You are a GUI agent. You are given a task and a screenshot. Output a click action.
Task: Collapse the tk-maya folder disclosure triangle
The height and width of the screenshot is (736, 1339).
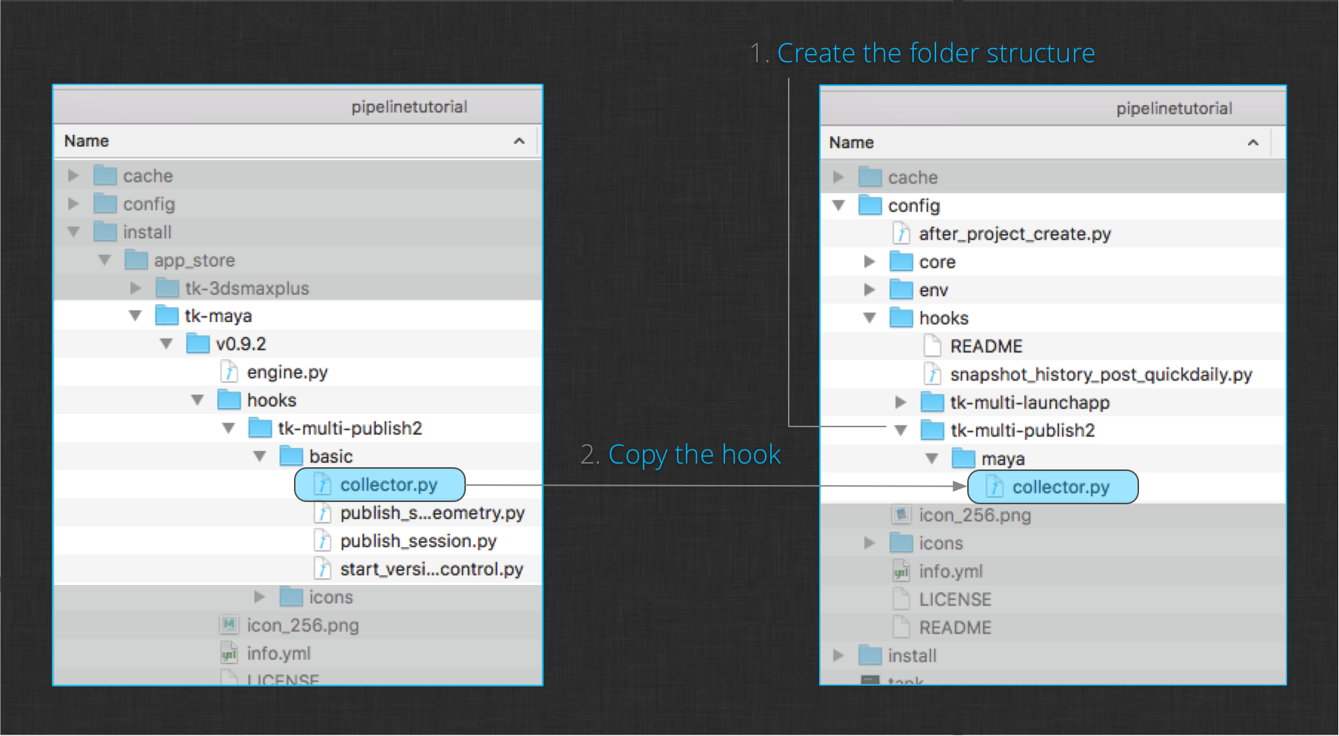136,315
